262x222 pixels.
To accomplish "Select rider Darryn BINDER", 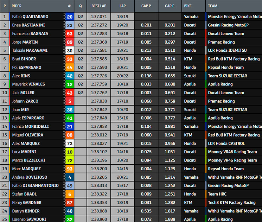I will 26,211.
